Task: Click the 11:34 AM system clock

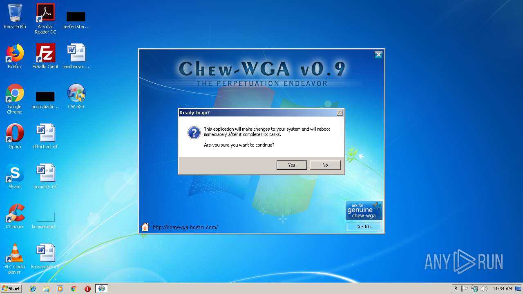Action: 502,289
